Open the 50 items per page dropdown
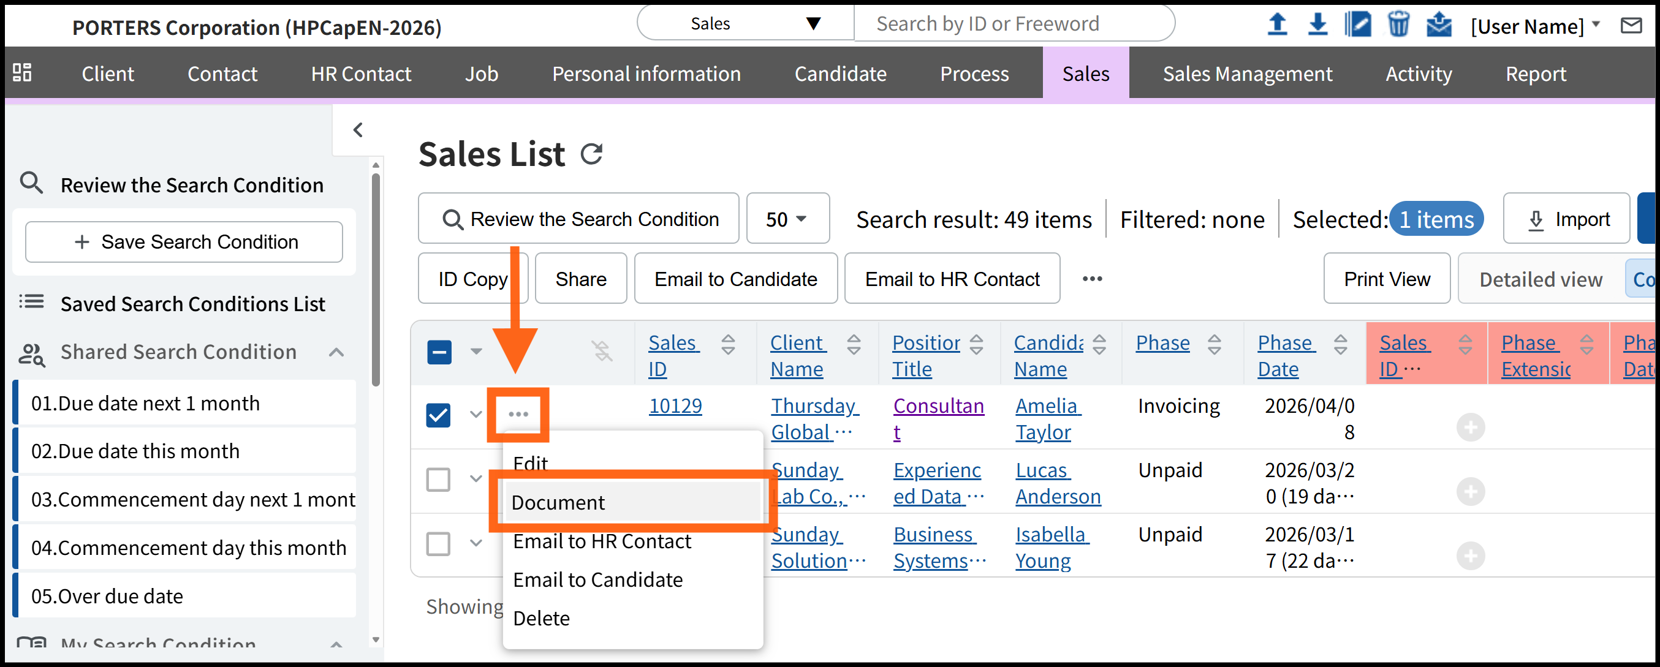Screen dimensions: 1660x667 787,219
